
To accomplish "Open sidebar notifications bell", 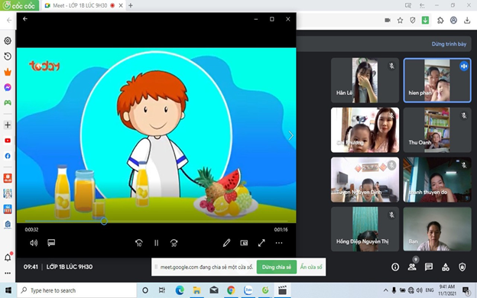I will click(x=8, y=258).
